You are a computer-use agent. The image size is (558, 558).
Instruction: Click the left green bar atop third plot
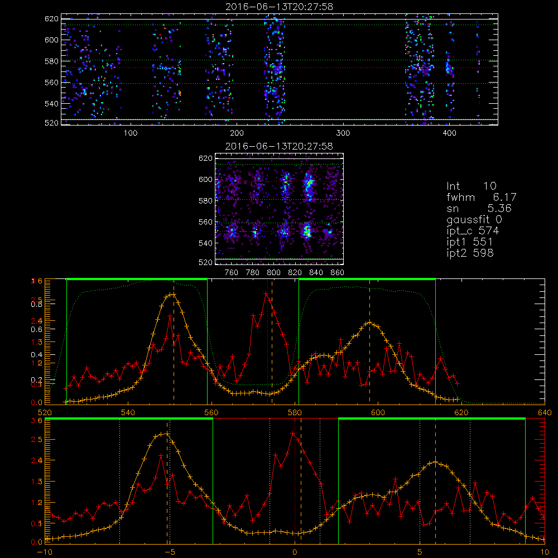click(137, 279)
